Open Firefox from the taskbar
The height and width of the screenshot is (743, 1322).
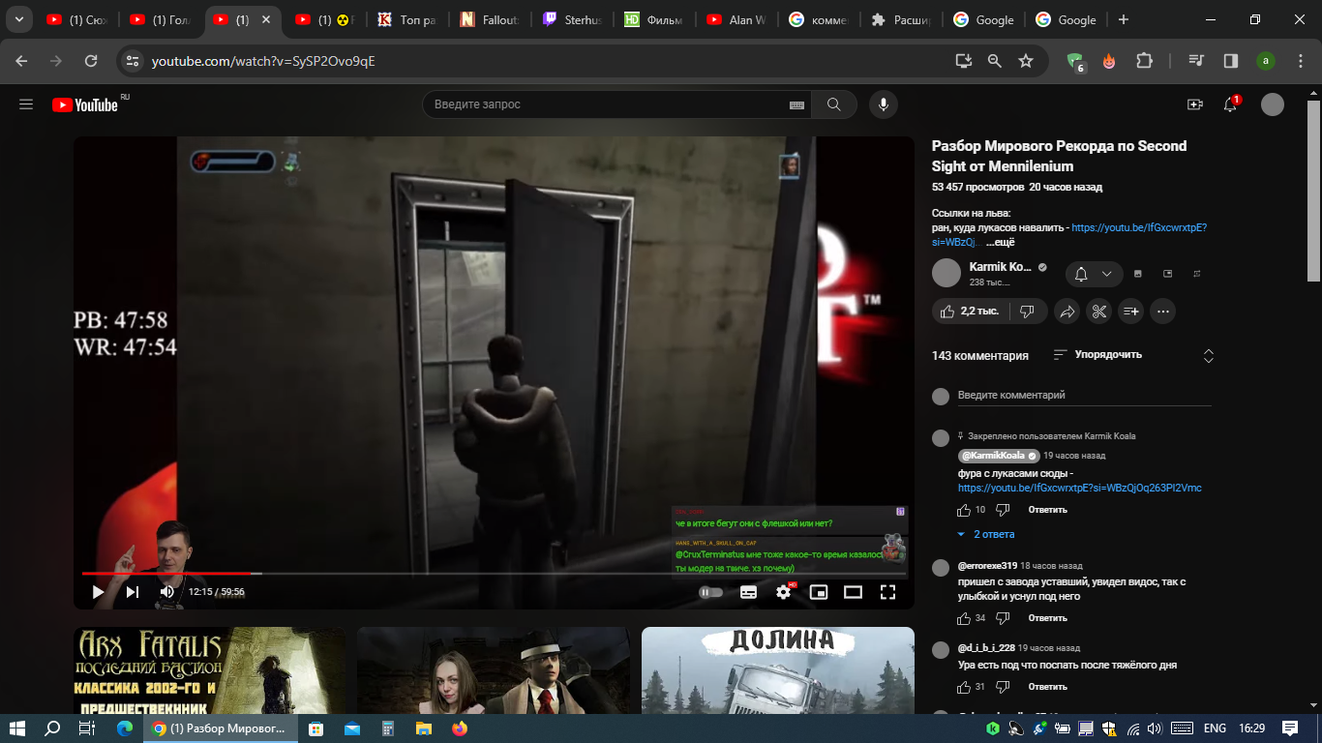tap(458, 728)
